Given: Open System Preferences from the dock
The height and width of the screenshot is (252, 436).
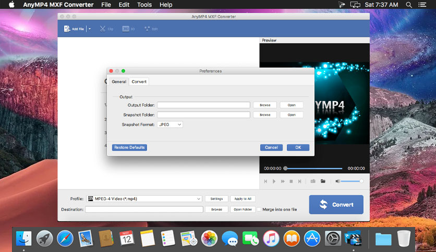Looking at the screenshot, I should coord(333,238).
